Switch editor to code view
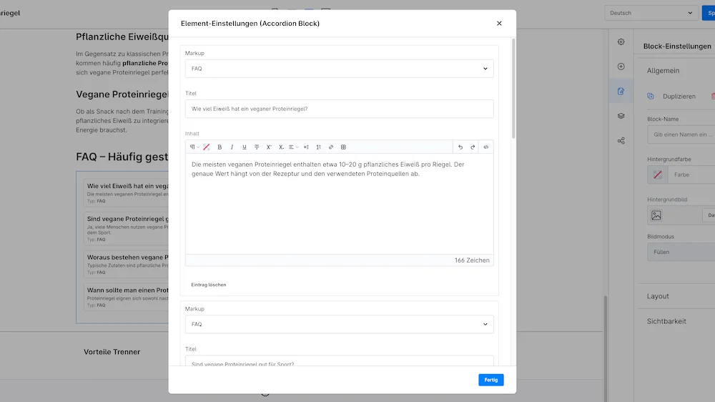The height and width of the screenshot is (402, 715). [x=485, y=147]
